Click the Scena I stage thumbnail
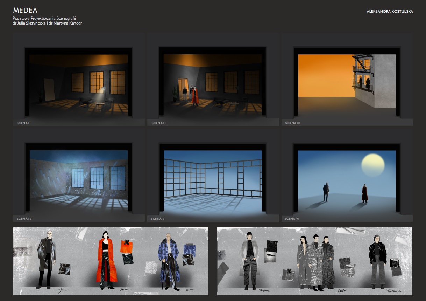Screen dimensions: 426x301 click(79, 82)
